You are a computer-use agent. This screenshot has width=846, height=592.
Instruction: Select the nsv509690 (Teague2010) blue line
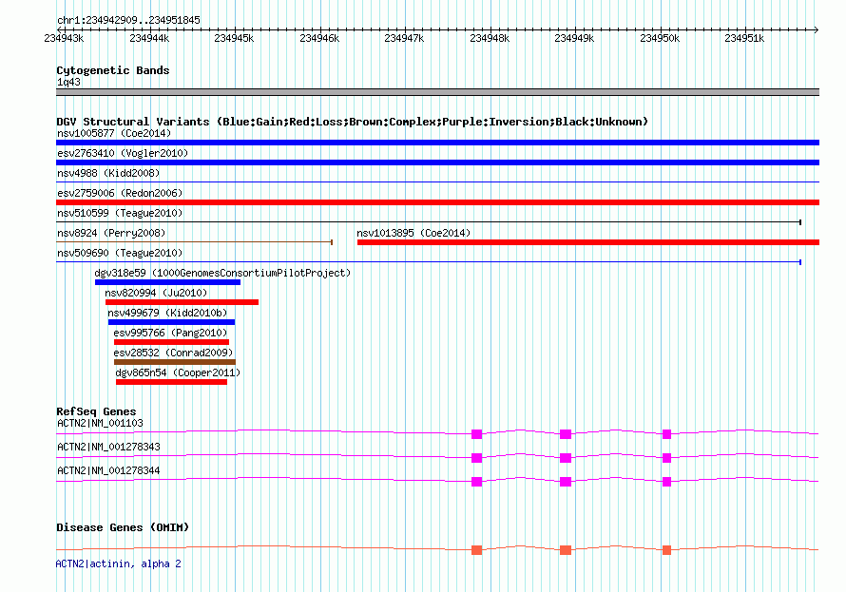tap(429, 262)
